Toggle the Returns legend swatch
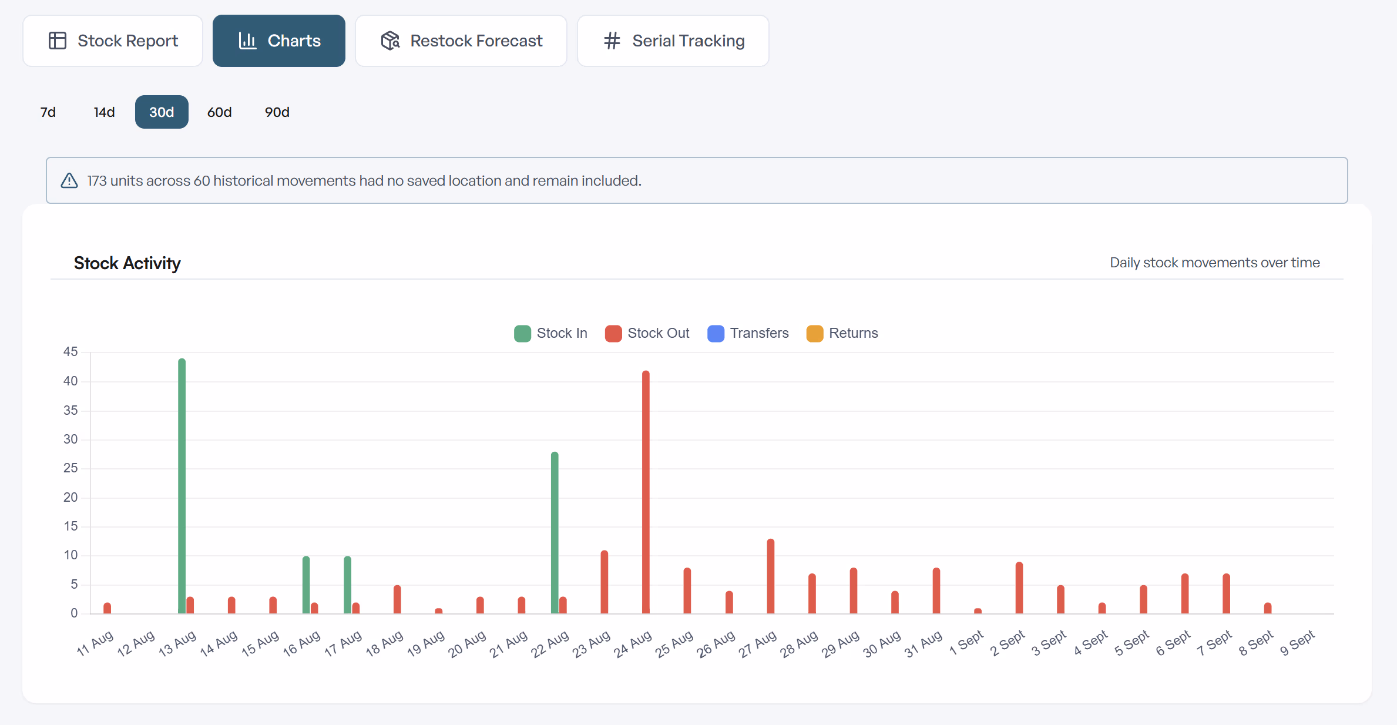Viewport: 1397px width, 725px height. click(x=815, y=333)
